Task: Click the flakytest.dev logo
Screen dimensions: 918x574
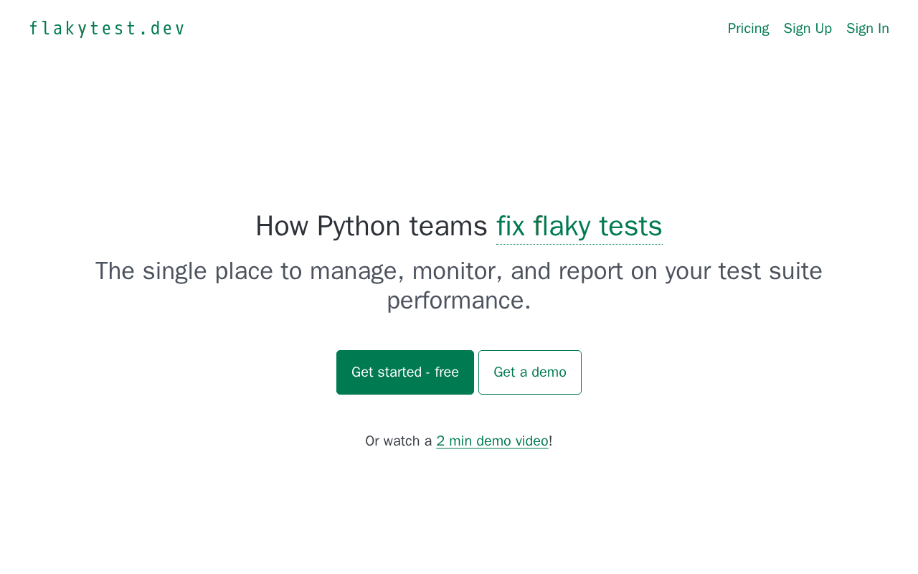Action: point(107,29)
